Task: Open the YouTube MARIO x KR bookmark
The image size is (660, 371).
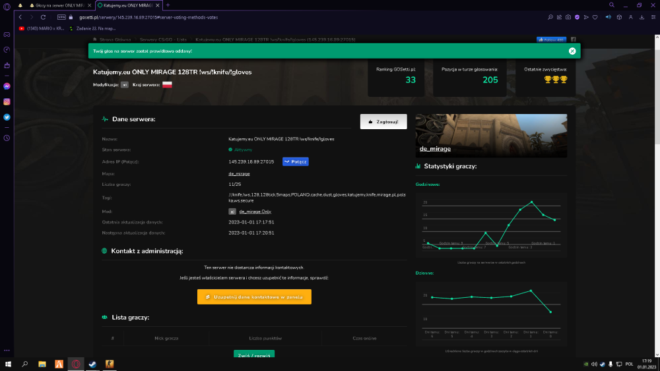Action: click(41, 28)
